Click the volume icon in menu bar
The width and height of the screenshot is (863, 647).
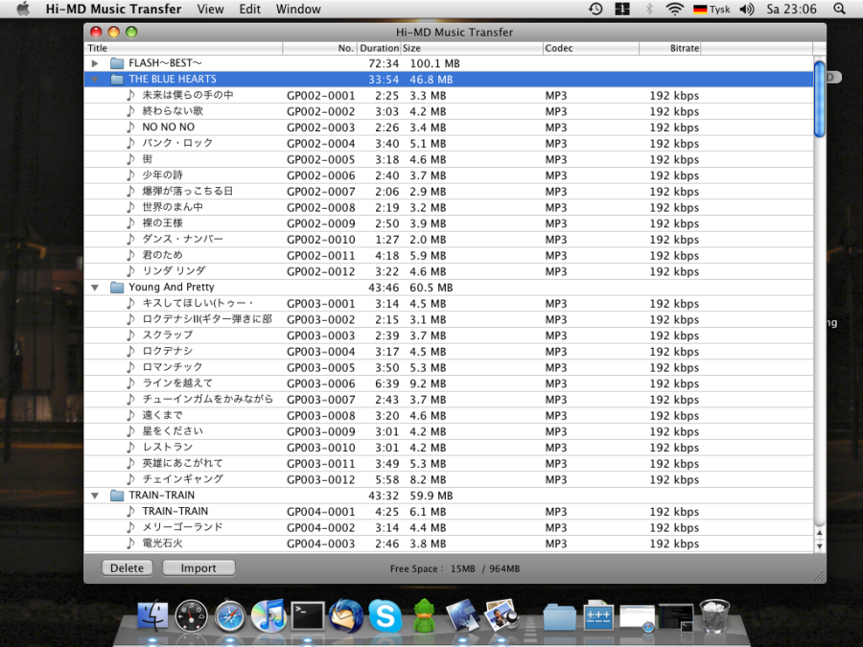pos(747,9)
